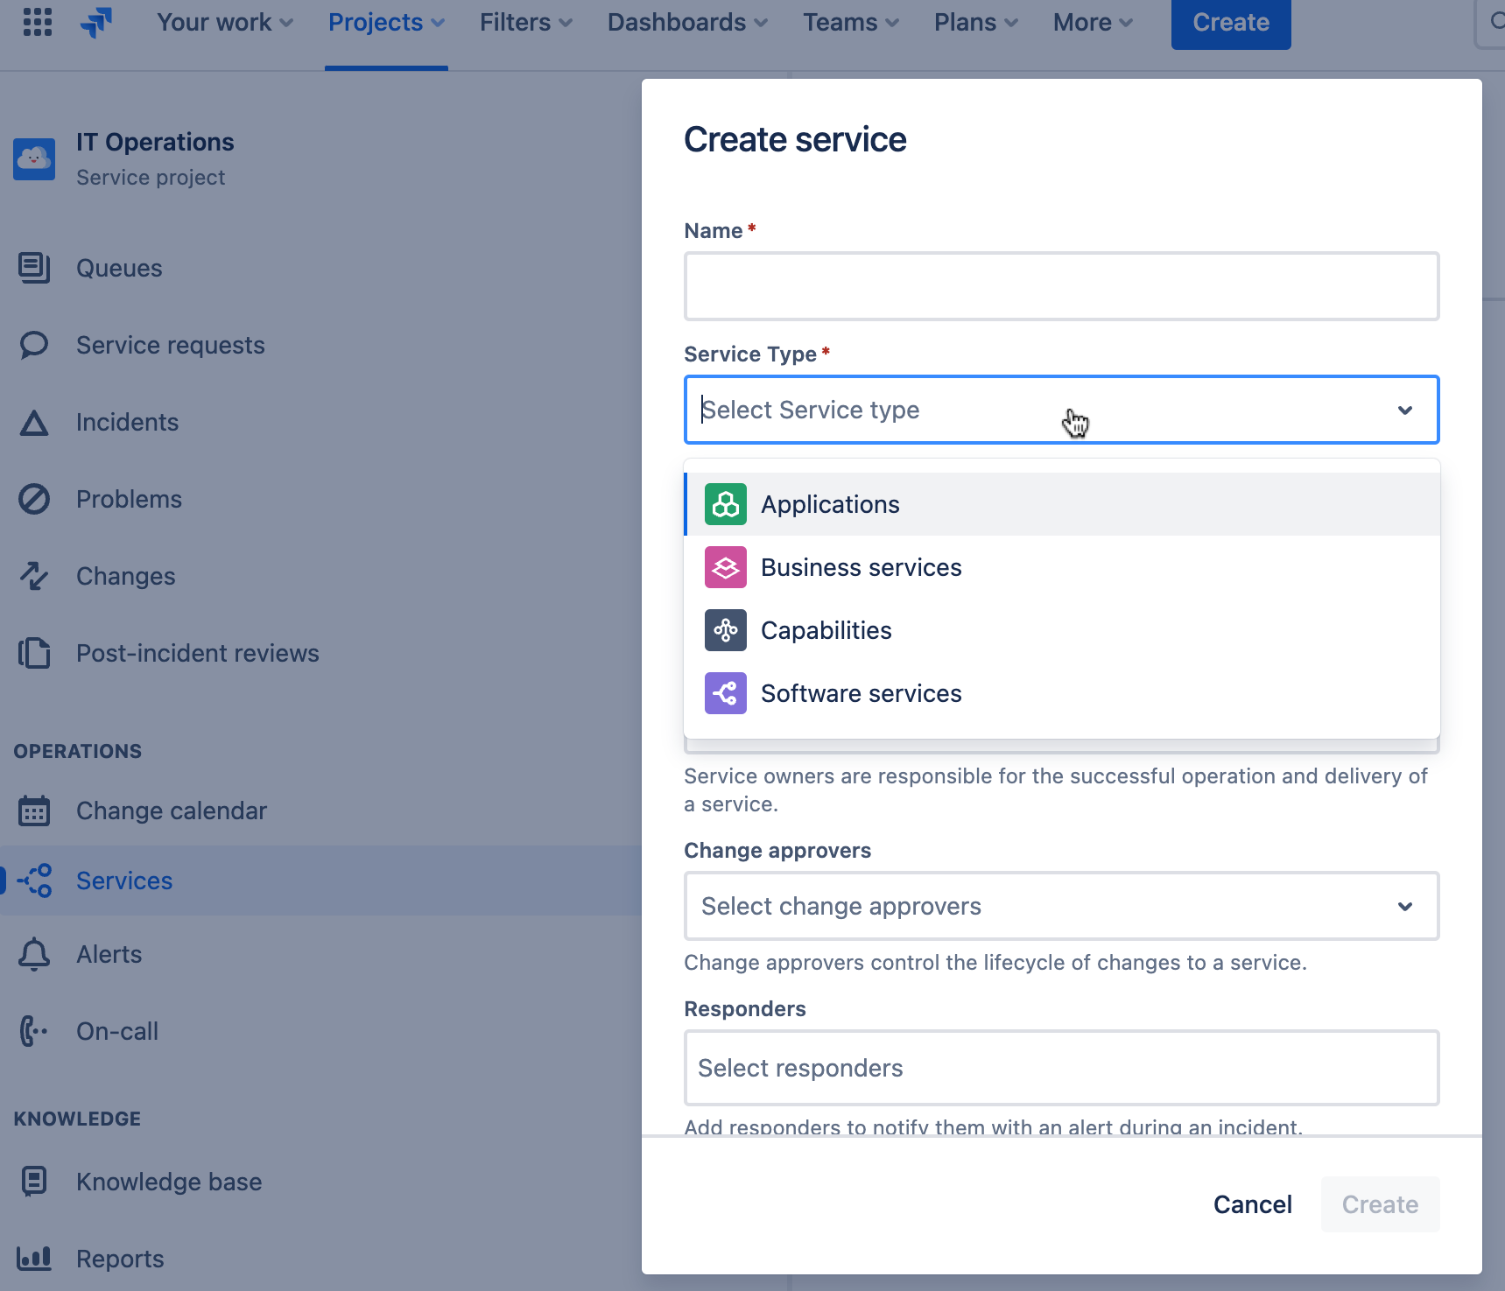Viewport: 1505px width, 1291px height.
Task: Click the green Applications type icon
Action: coord(726,504)
